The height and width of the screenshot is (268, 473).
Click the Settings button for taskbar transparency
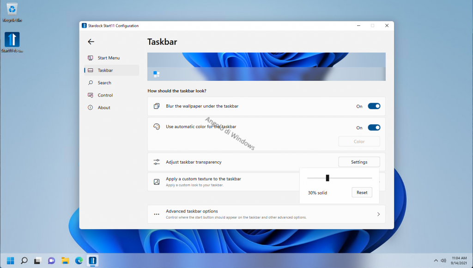359,162
